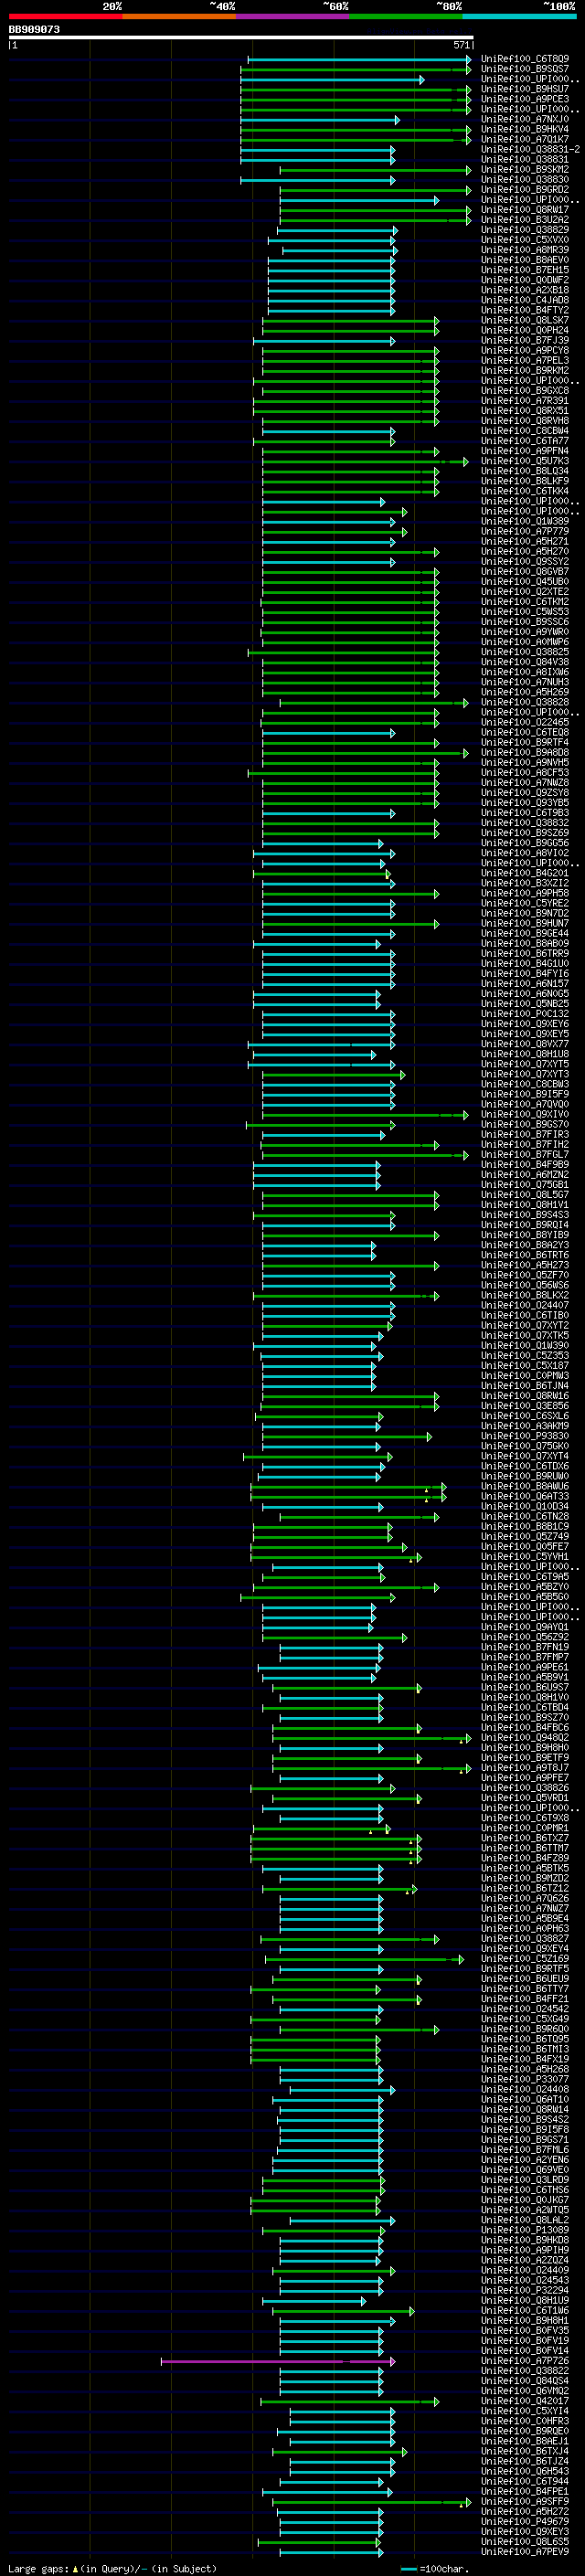Click the green ~80% identity legend segment
Viewport: 585px width, 2576px height.
pos(406,17)
